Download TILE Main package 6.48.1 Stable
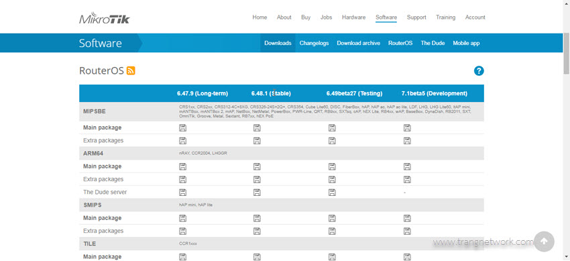 [x=257, y=256]
